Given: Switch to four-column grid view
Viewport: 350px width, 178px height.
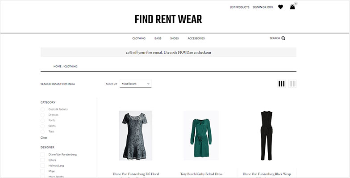Looking at the screenshot, I should point(292,84).
